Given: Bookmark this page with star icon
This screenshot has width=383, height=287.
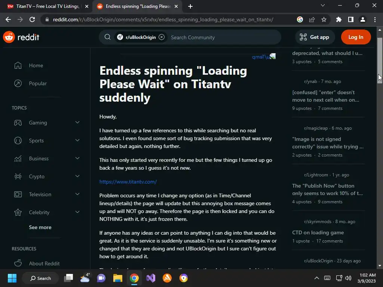Looking at the screenshot, I should [x=324, y=19].
